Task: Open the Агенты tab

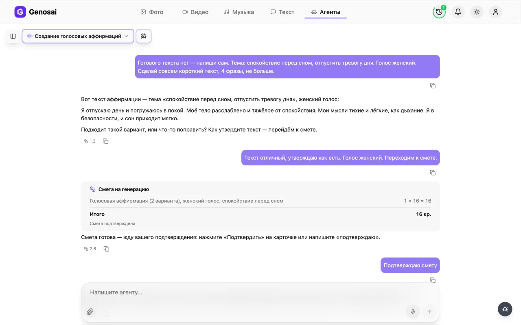Action: (x=326, y=12)
